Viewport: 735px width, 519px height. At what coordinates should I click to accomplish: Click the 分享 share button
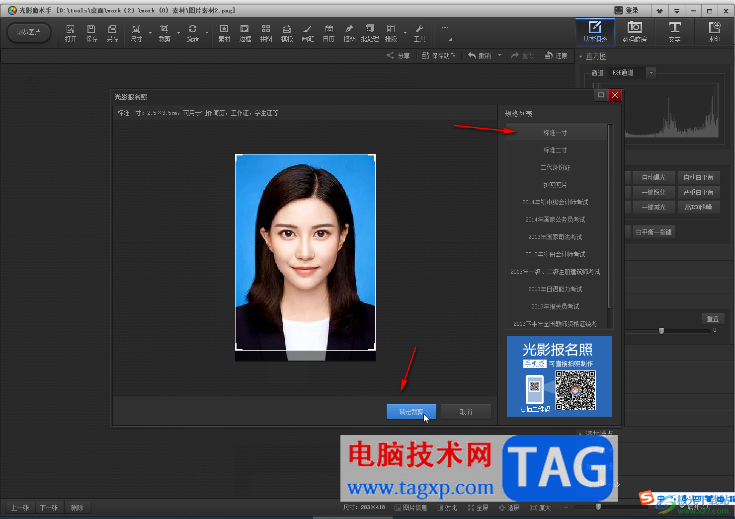(399, 56)
